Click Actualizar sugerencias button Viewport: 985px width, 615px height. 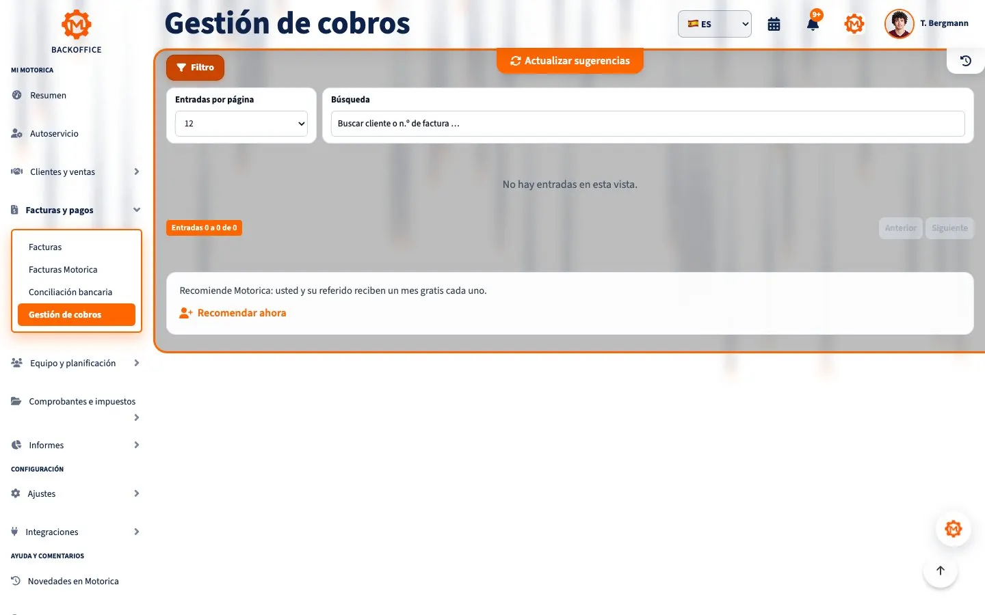(570, 61)
